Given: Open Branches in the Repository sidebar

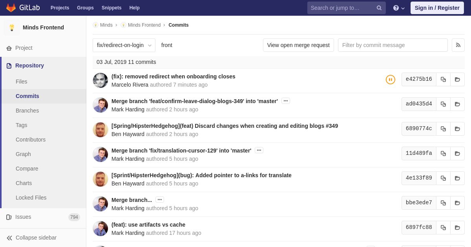Looking at the screenshot, I should coord(27,111).
